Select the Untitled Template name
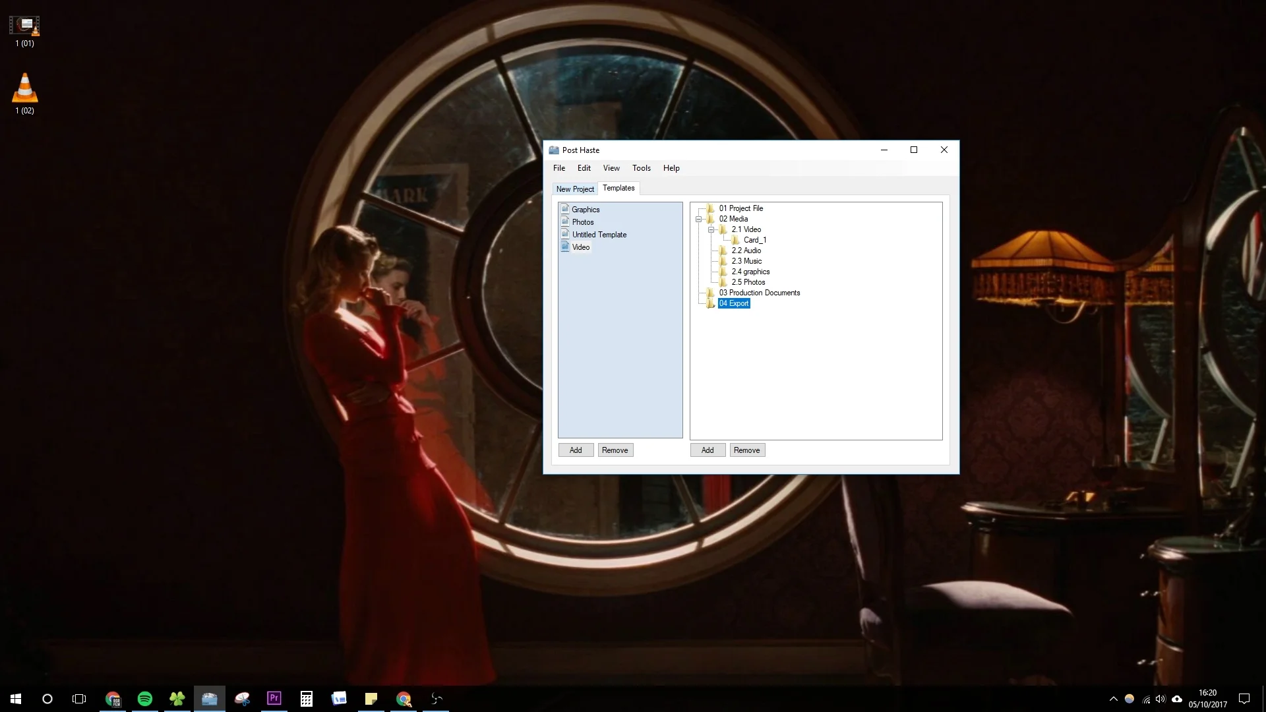This screenshot has height=712, width=1266. (599, 235)
